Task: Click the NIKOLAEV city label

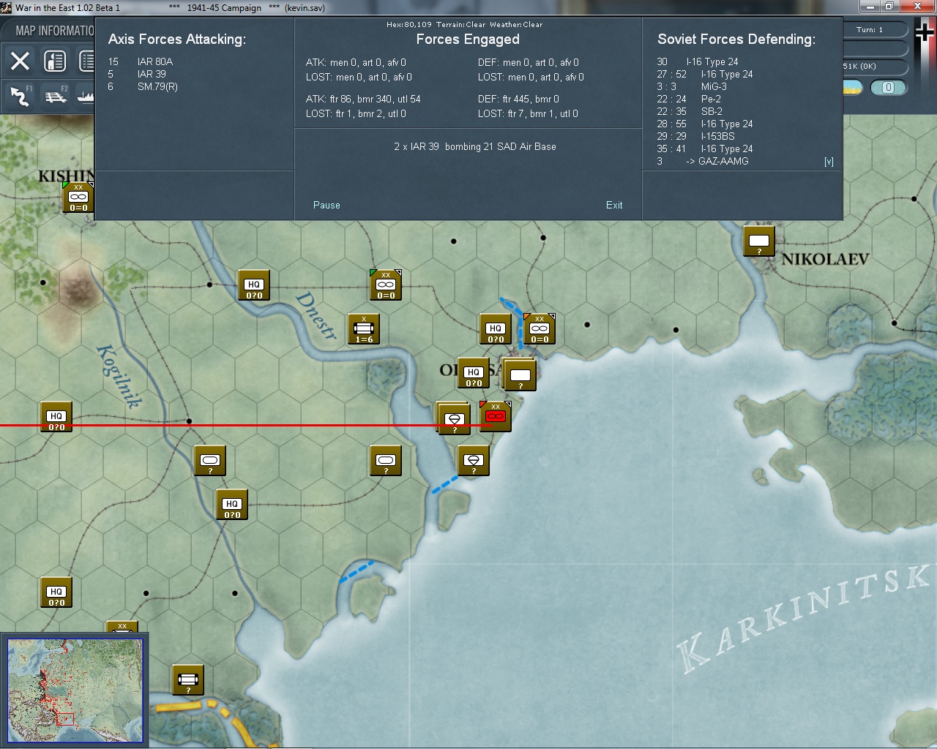Action: (x=826, y=259)
